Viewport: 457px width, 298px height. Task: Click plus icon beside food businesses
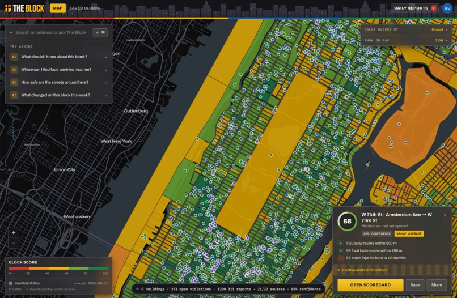[340, 250]
